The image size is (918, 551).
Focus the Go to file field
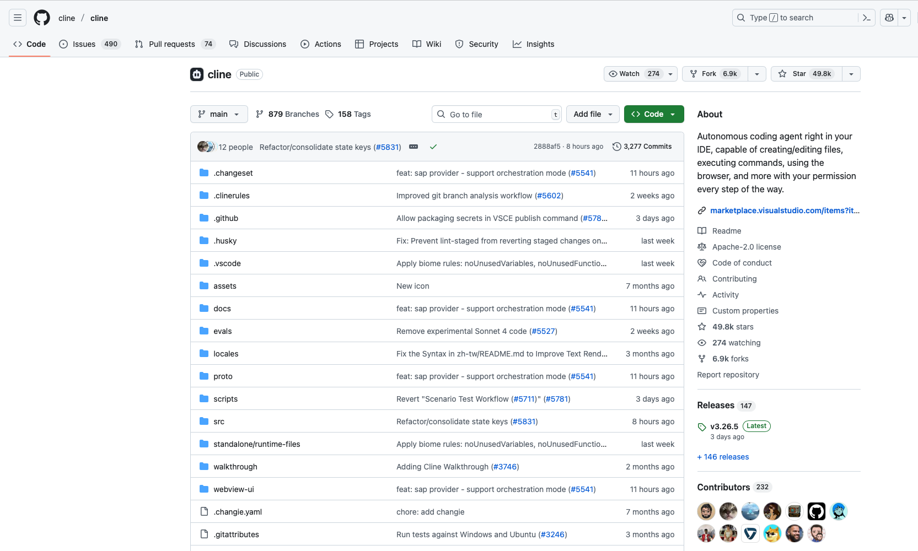click(496, 114)
